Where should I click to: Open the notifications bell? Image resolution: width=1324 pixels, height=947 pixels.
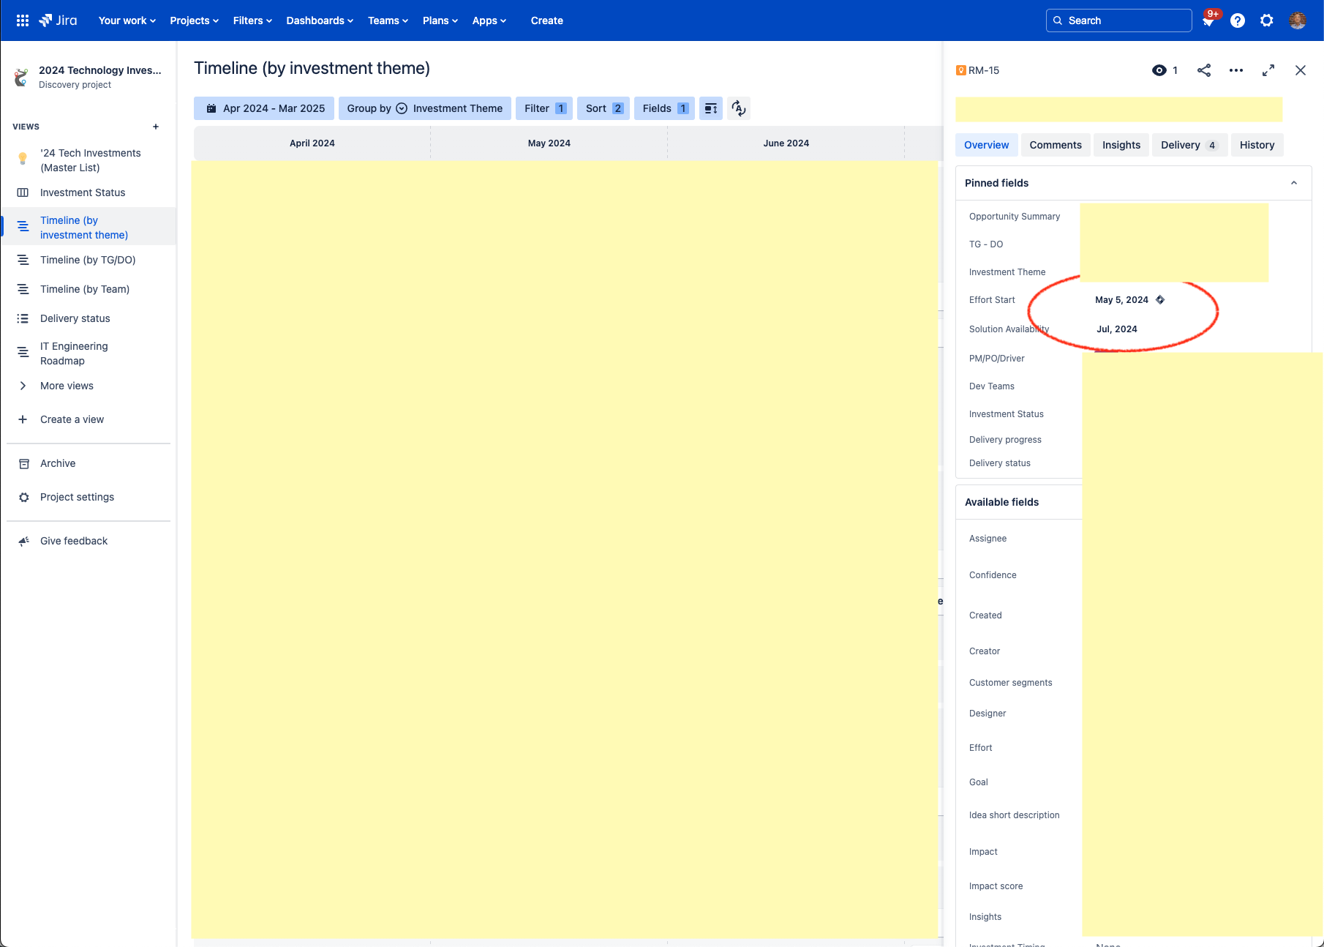point(1208,21)
